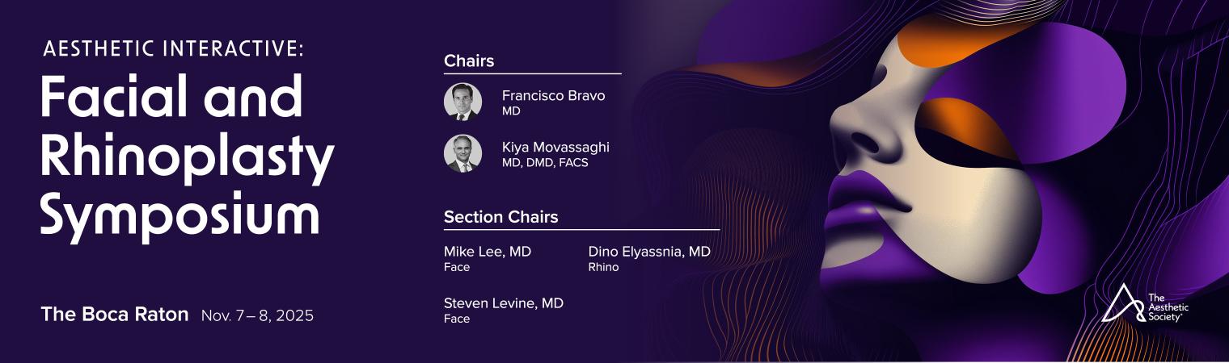Click the Rhino label under Dino Elyassnia
This screenshot has width=1229, height=363.
[604, 267]
